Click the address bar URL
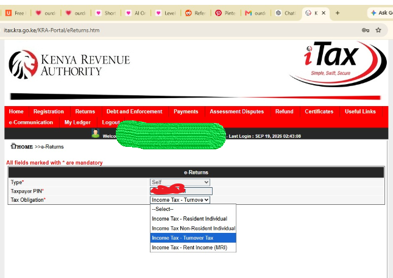This screenshot has width=393, height=278. click(x=52, y=30)
